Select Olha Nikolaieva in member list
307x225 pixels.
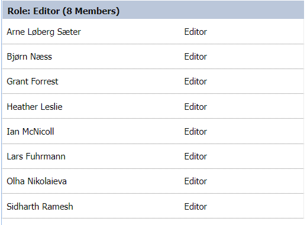pos(37,181)
